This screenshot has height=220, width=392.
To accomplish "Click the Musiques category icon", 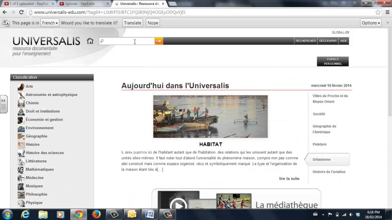I will click(21, 186).
